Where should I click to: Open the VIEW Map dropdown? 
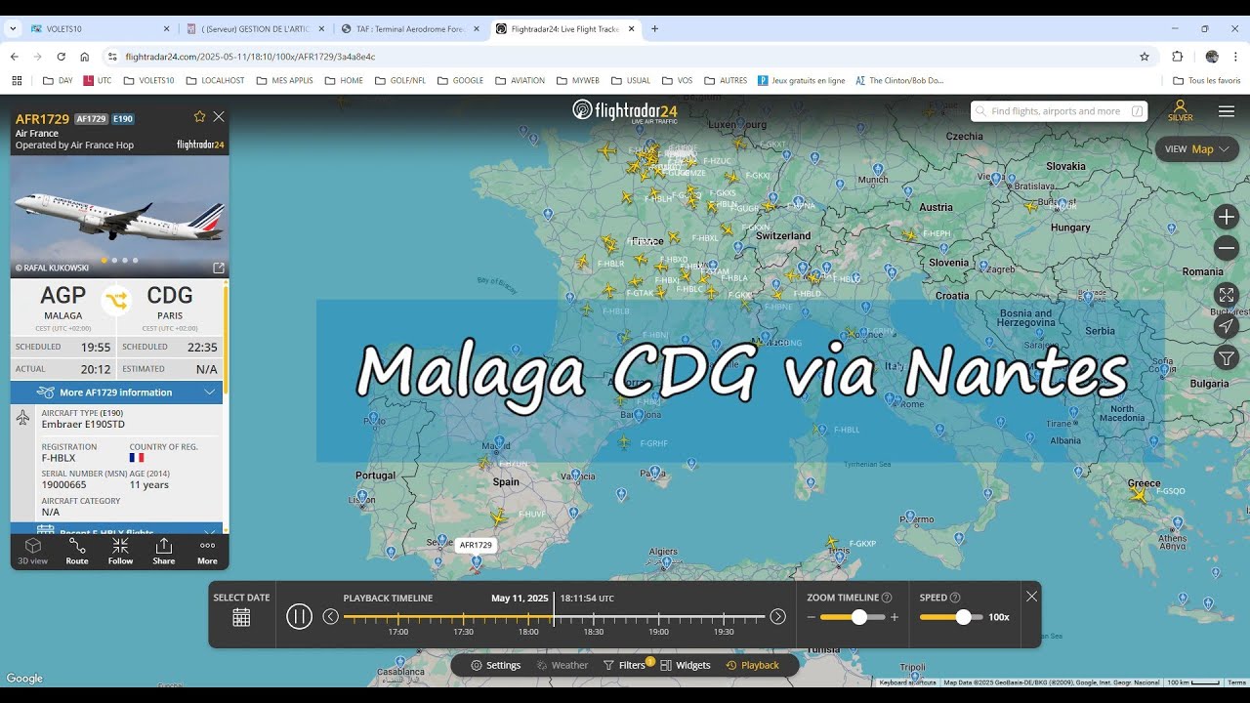1197,149
